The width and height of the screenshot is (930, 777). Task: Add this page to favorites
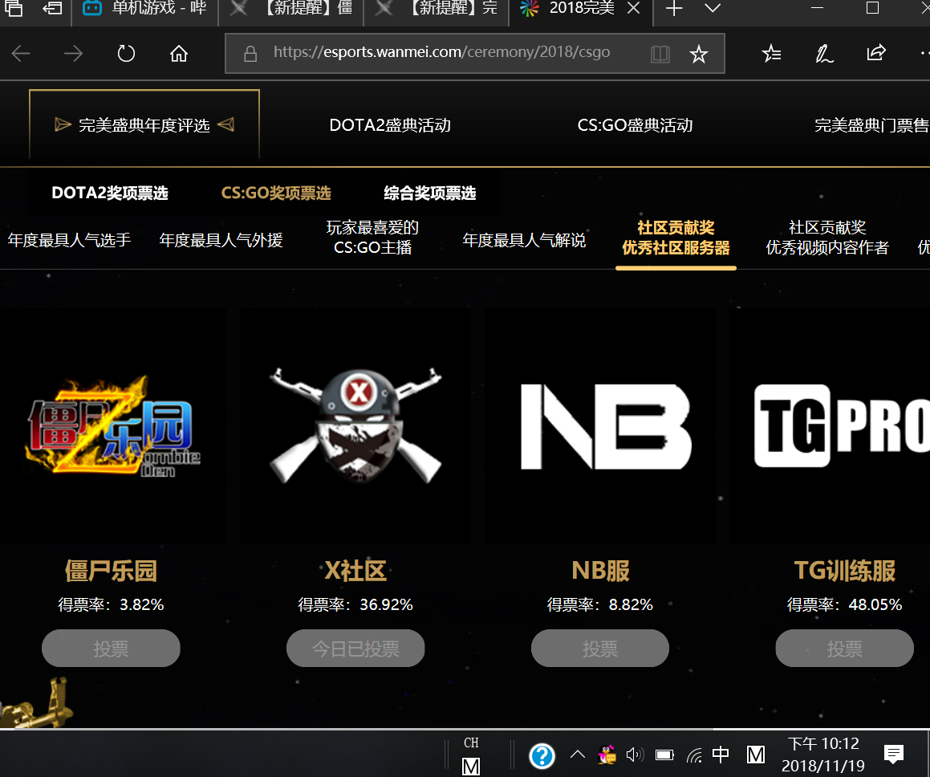(698, 53)
